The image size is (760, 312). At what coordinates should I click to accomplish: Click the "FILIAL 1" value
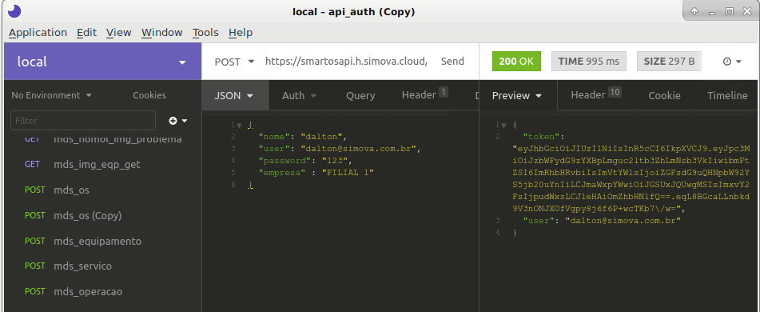pos(348,173)
